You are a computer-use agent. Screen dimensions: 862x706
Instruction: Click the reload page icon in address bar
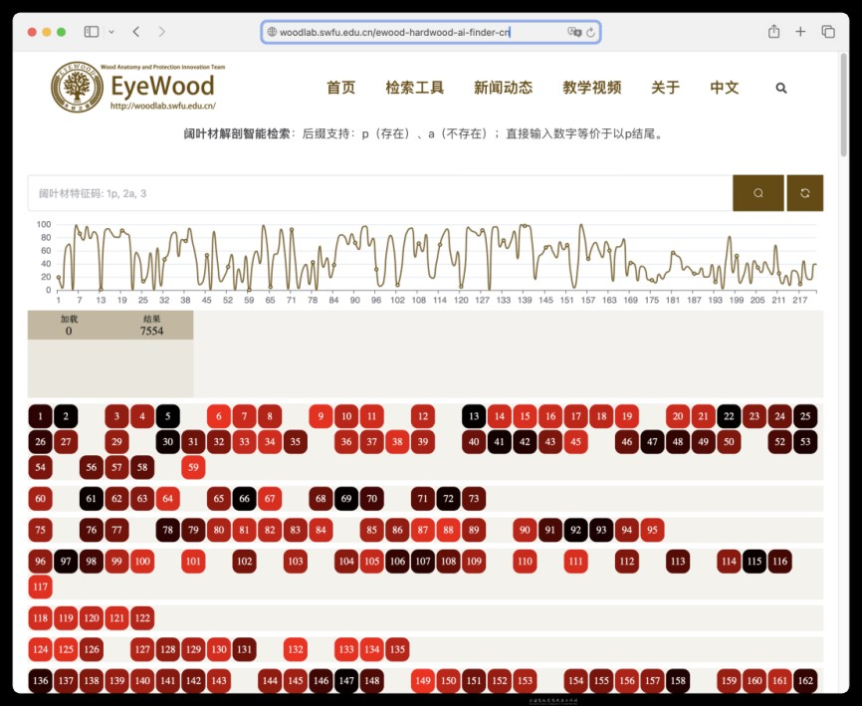[590, 32]
